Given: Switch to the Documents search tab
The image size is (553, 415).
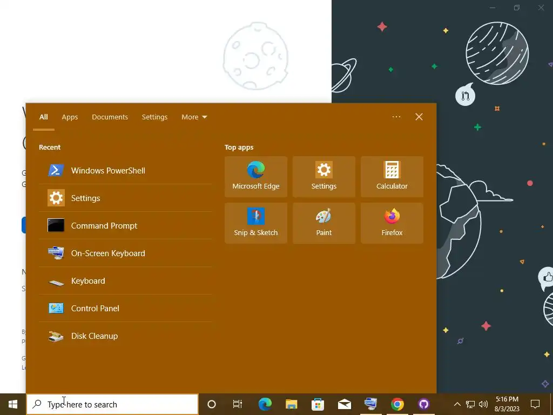Looking at the screenshot, I should [110, 117].
